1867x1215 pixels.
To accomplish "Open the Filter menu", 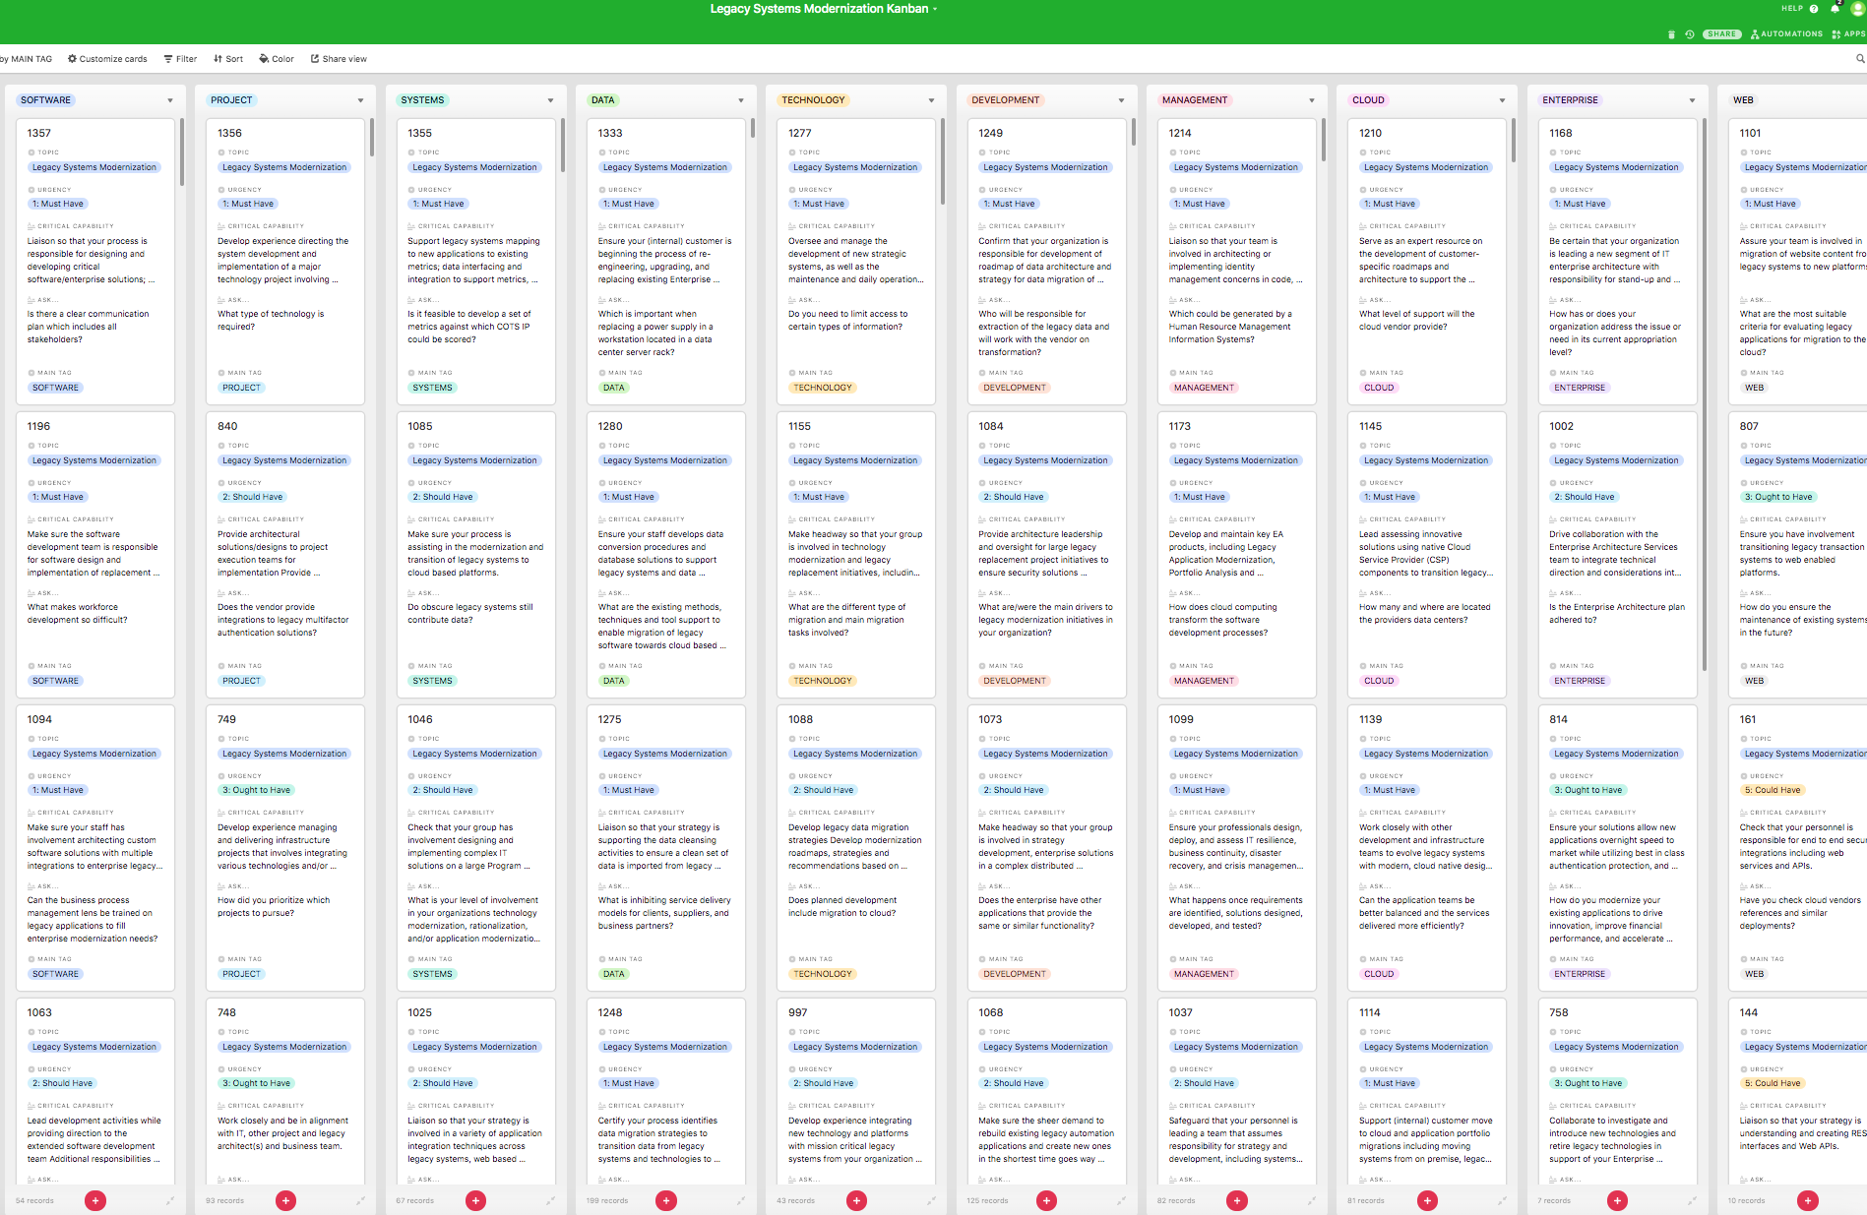I will [x=180, y=59].
